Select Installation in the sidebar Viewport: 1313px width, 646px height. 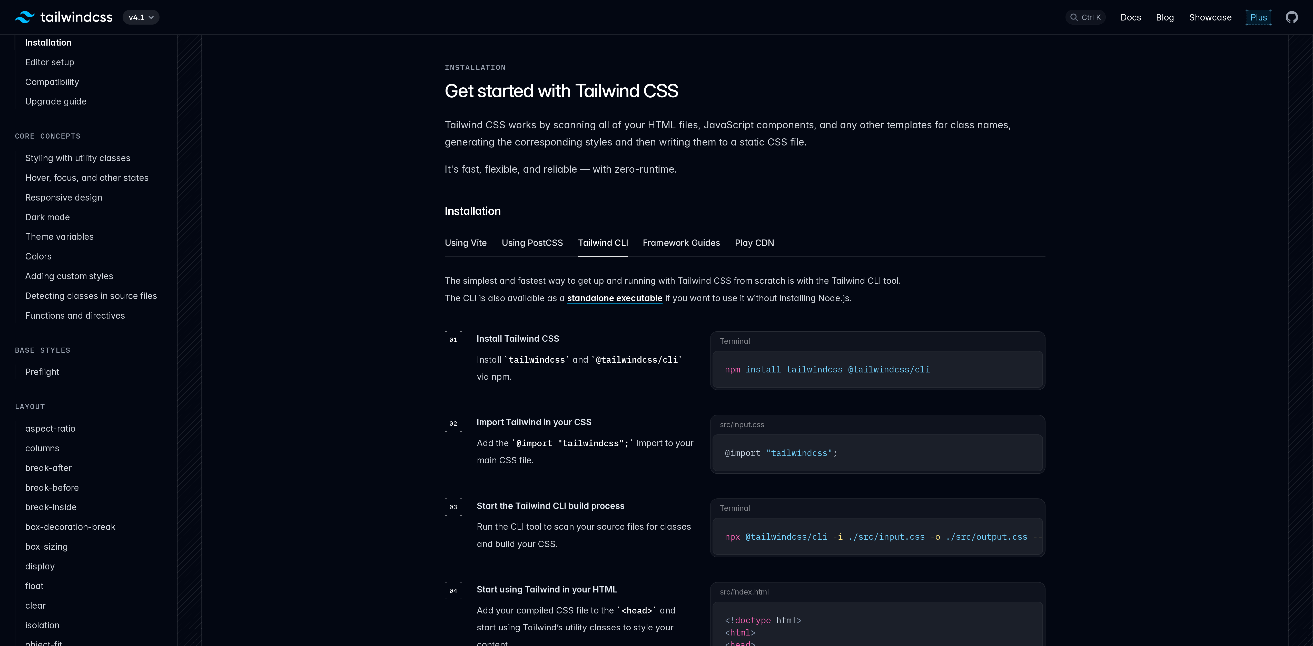(x=48, y=42)
